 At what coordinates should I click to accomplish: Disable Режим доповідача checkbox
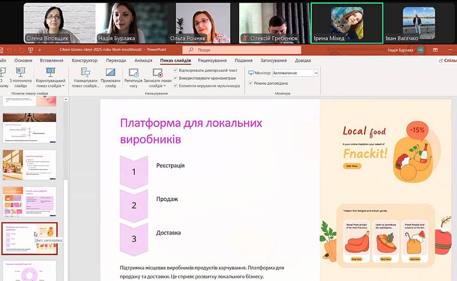click(251, 83)
